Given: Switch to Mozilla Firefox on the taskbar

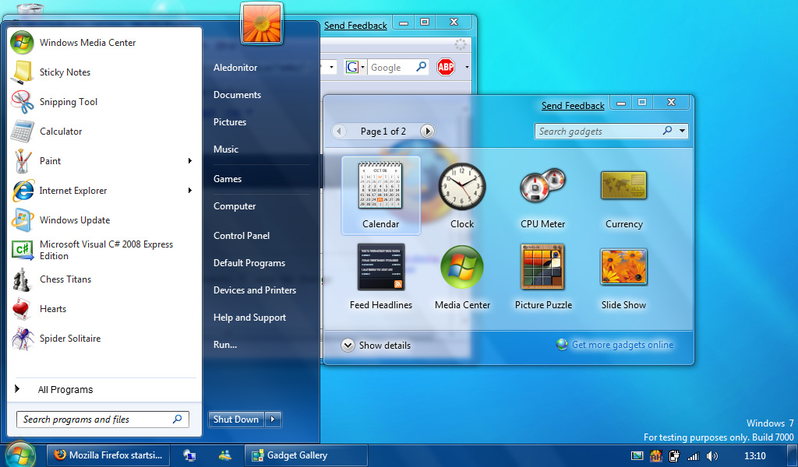Looking at the screenshot, I should tap(108, 455).
